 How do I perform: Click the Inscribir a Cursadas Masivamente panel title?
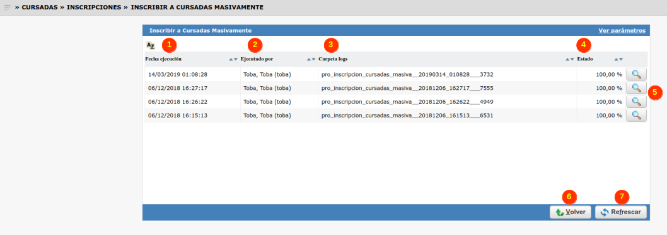pos(200,31)
